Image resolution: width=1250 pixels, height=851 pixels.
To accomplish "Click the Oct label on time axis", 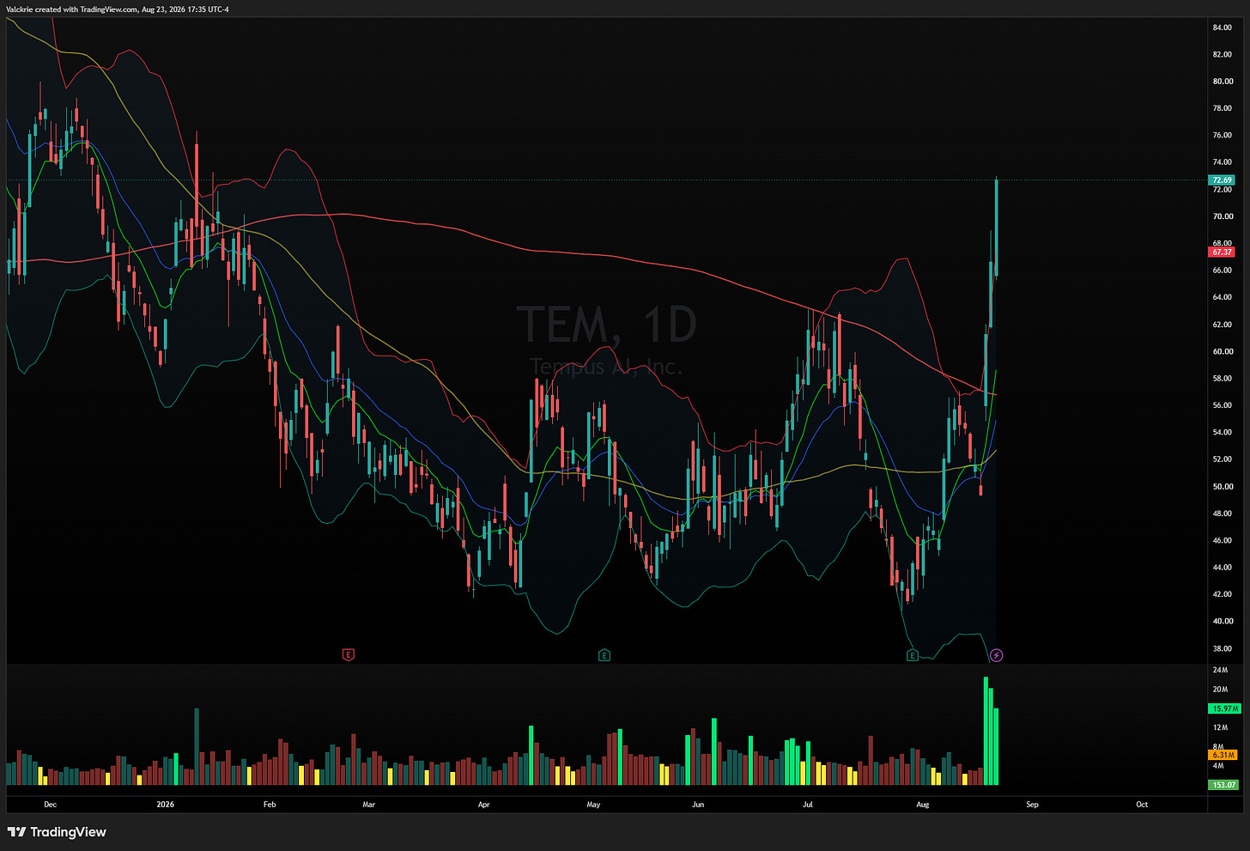I will pos(1142,805).
